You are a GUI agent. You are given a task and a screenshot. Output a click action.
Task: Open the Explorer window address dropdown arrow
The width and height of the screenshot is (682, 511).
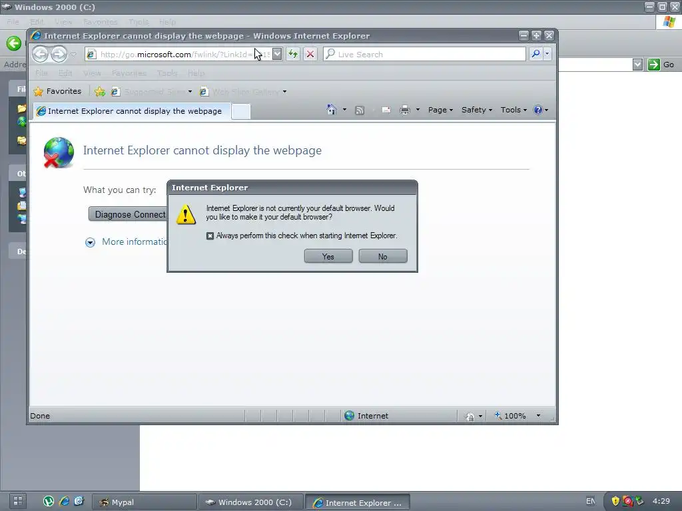pyautogui.click(x=637, y=65)
